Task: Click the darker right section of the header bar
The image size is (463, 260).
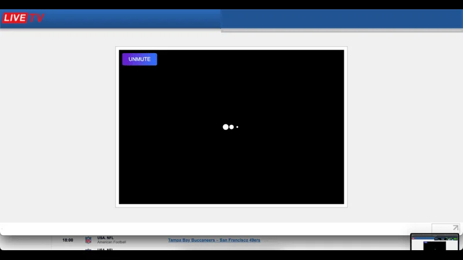Action: pos(341,19)
